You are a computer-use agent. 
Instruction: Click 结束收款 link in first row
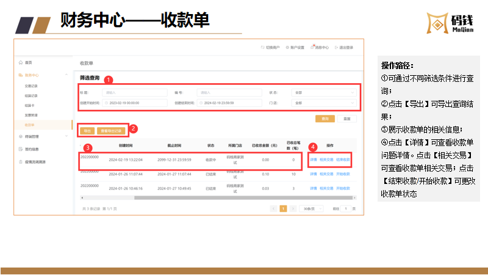343,159
